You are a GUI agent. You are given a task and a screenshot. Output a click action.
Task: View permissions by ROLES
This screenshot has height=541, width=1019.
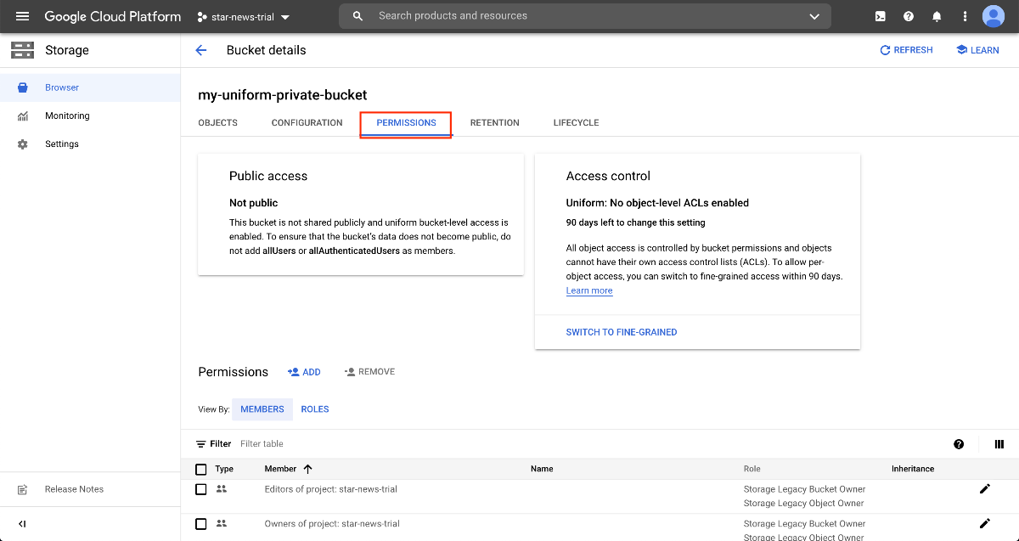pos(315,409)
